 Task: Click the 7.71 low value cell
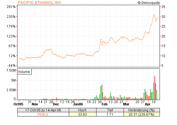(x=110, y=114)
